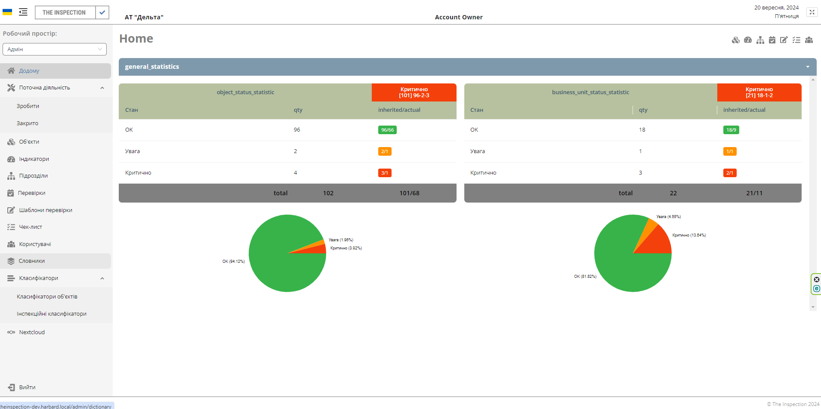Collapse the general_statistics panel arrow
Image resolution: width=821 pixels, height=409 pixels.
pyautogui.click(x=808, y=67)
